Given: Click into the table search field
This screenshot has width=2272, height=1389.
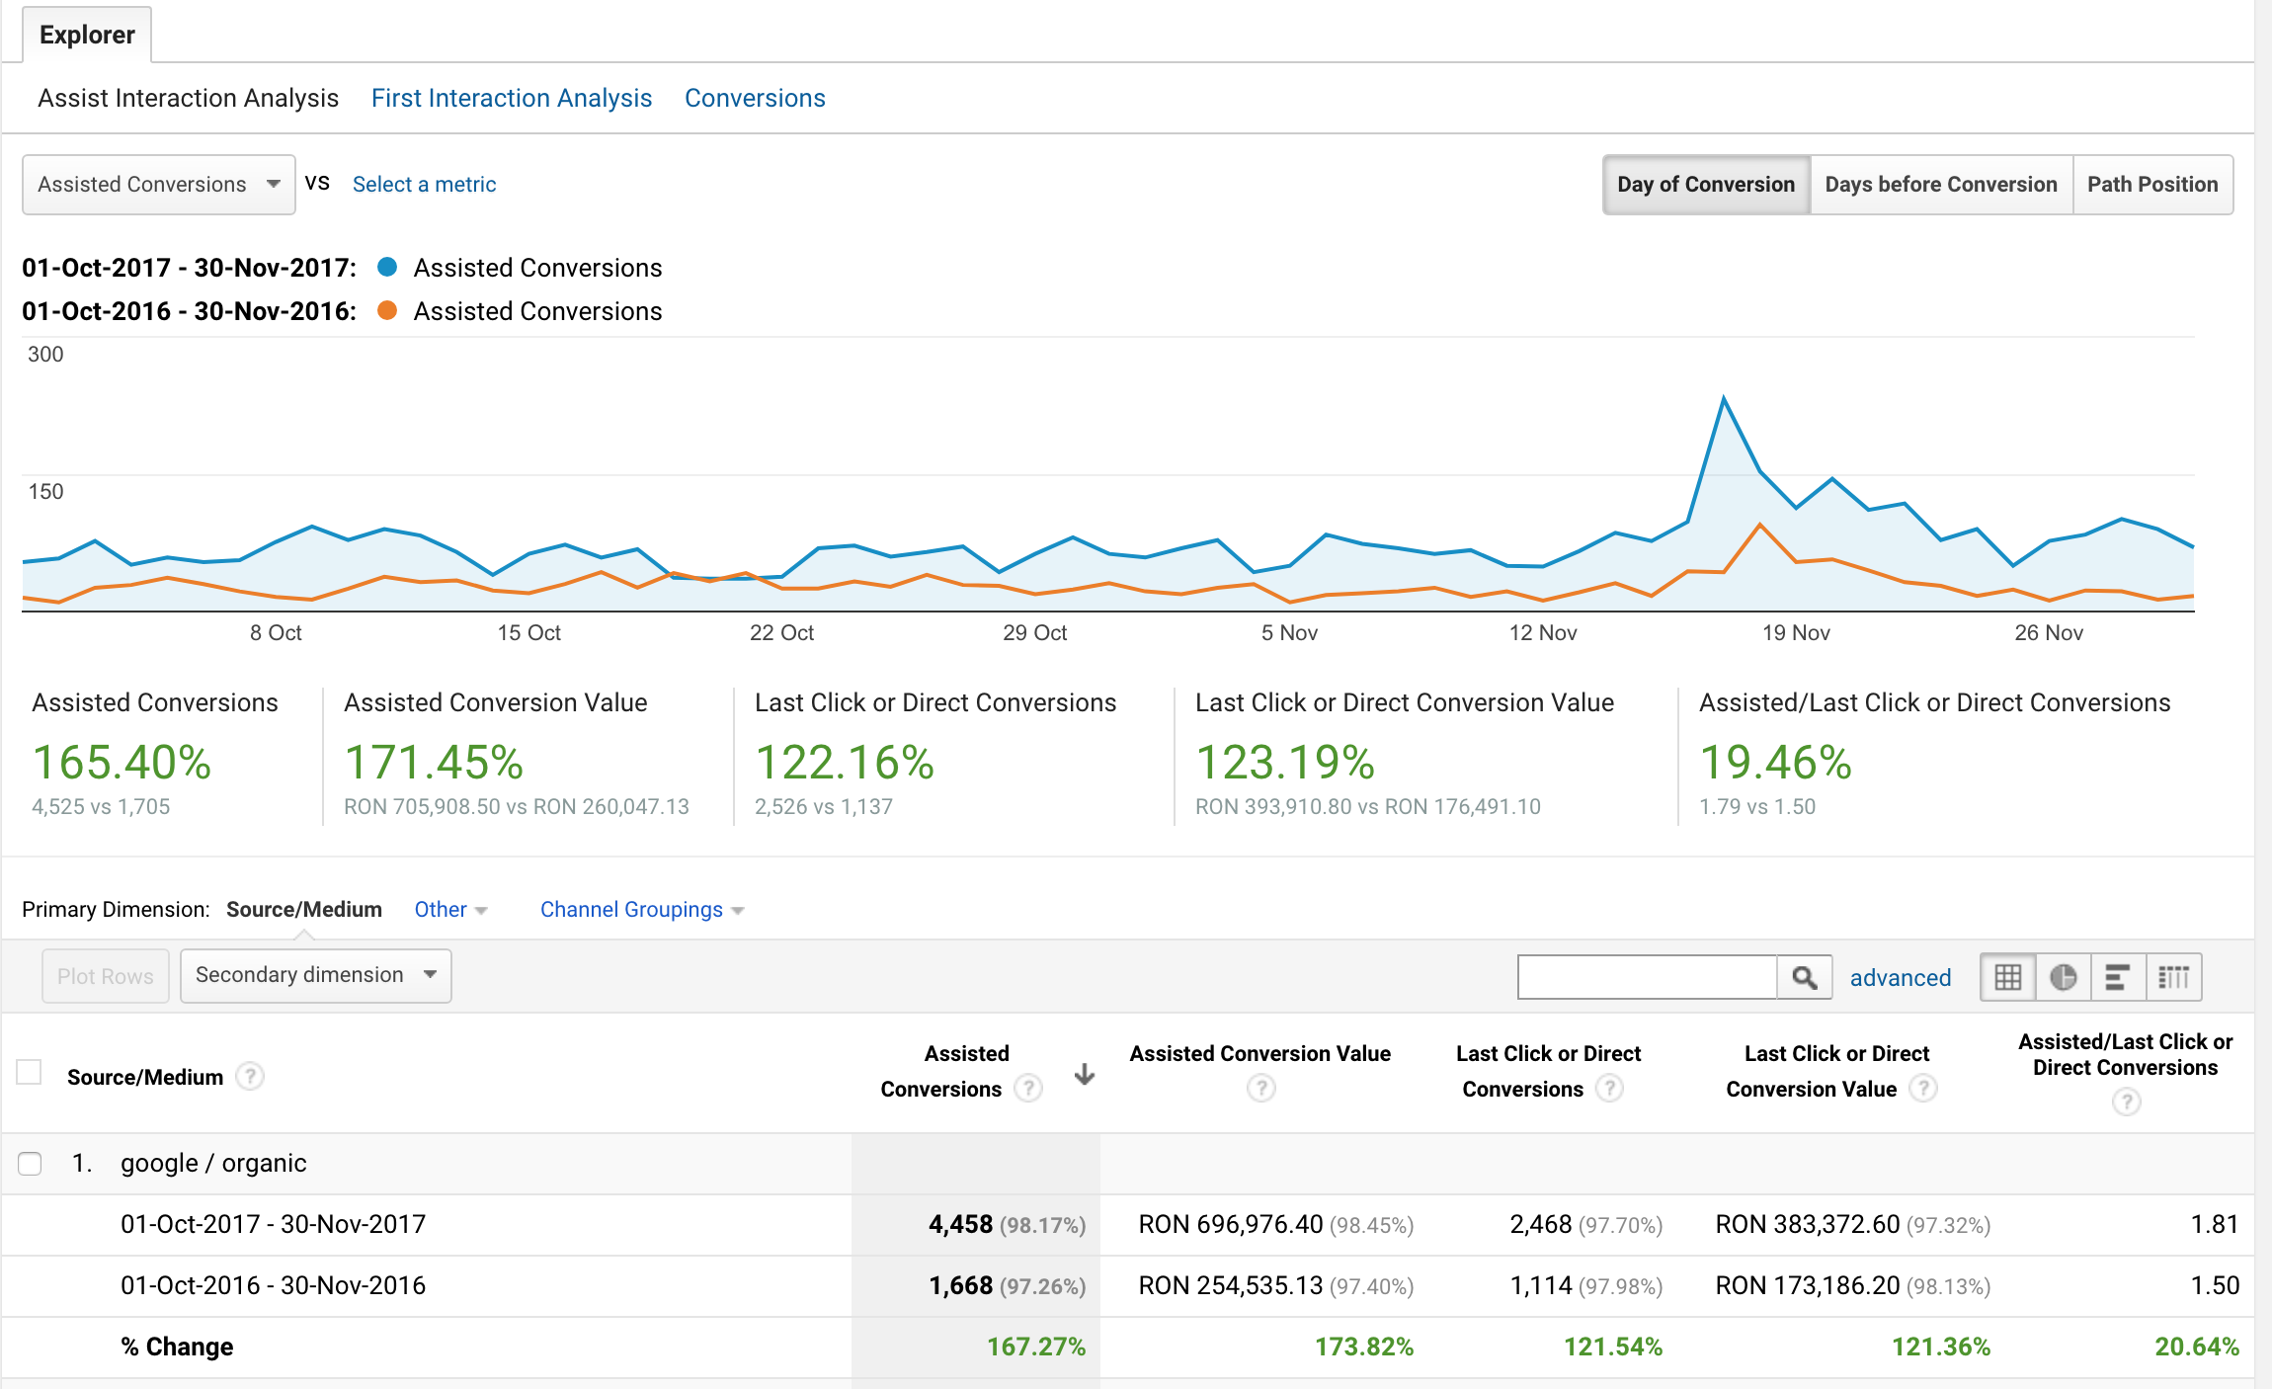Looking at the screenshot, I should coord(1647,977).
